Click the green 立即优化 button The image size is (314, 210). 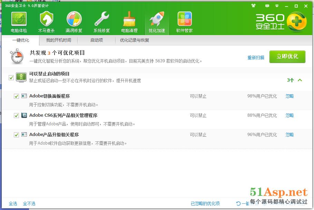287,57
